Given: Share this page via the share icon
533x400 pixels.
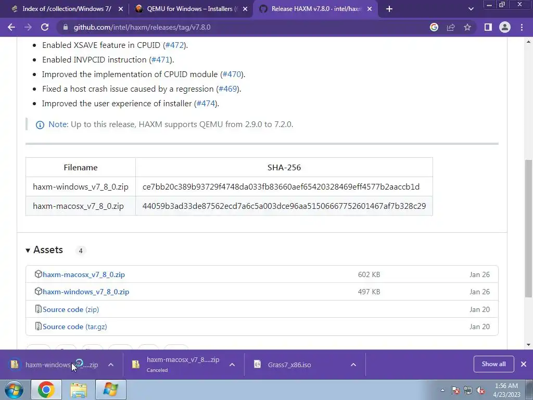Looking at the screenshot, I should (451, 27).
